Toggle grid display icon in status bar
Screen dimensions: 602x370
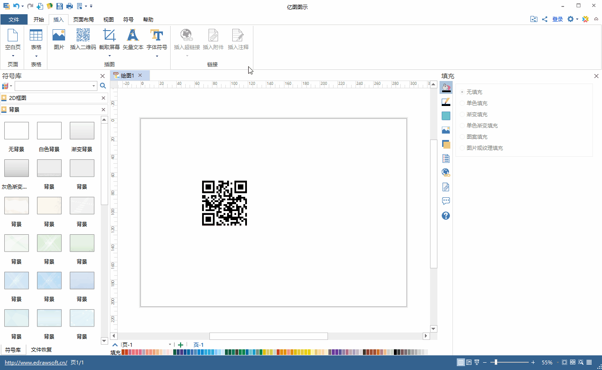click(x=589, y=363)
